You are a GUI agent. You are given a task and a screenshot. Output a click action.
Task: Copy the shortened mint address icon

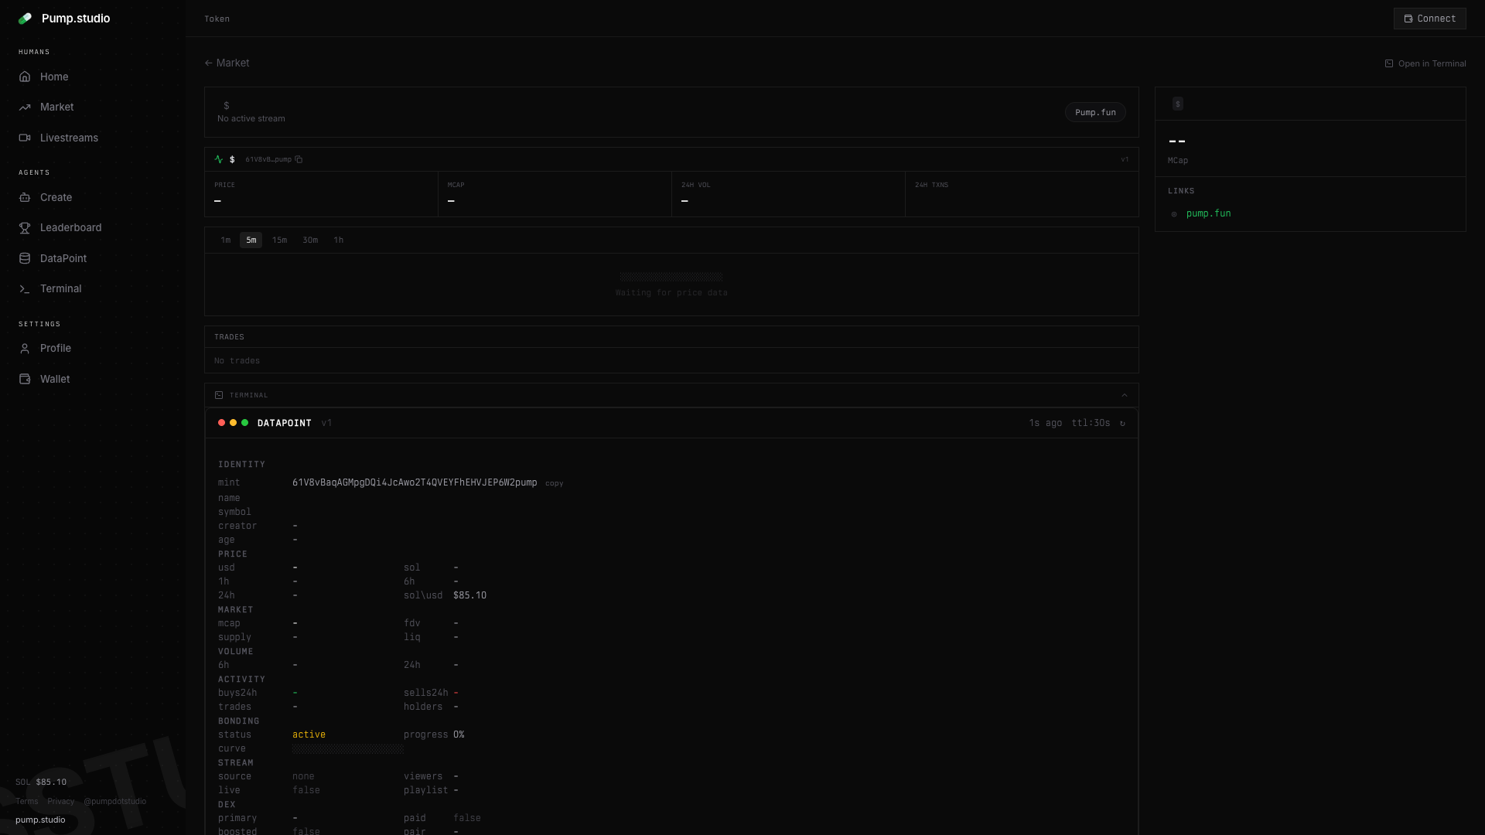tap(299, 159)
